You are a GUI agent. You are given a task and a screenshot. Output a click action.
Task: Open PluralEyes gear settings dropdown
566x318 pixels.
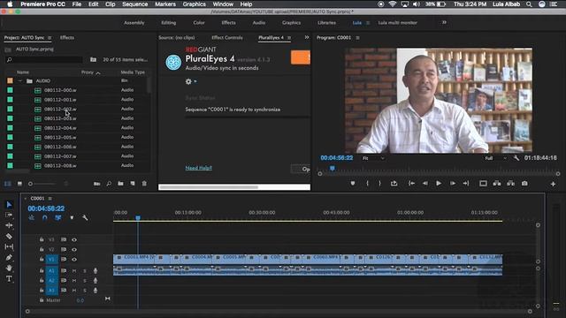[x=191, y=81]
